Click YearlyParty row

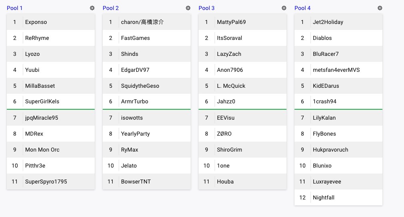coord(147,134)
